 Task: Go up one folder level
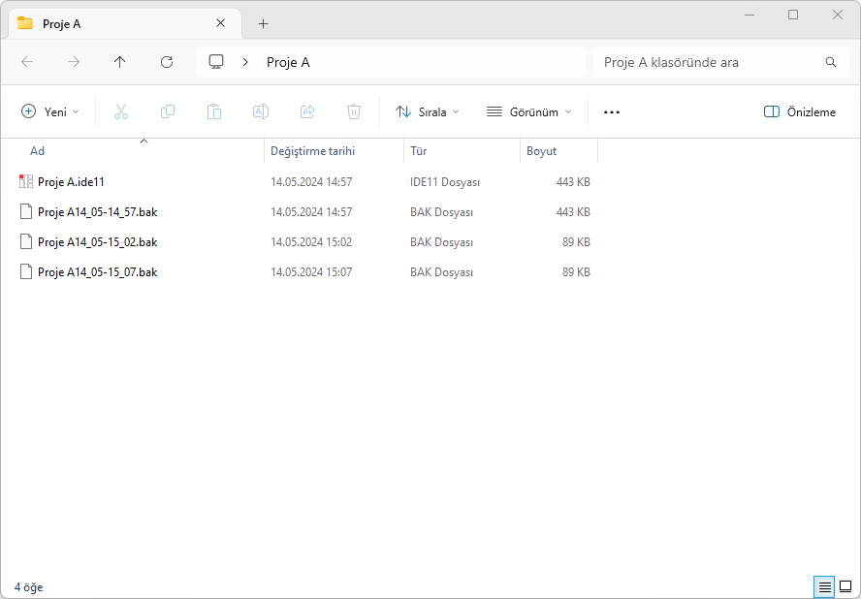click(x=120, y=62)
